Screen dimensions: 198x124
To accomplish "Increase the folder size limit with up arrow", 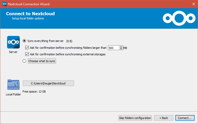I will (x=121, y=47).
